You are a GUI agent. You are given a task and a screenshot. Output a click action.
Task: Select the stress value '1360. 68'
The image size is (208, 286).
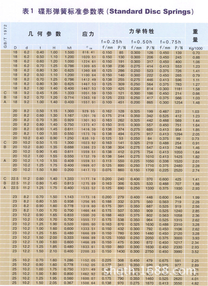coord(88,71)
